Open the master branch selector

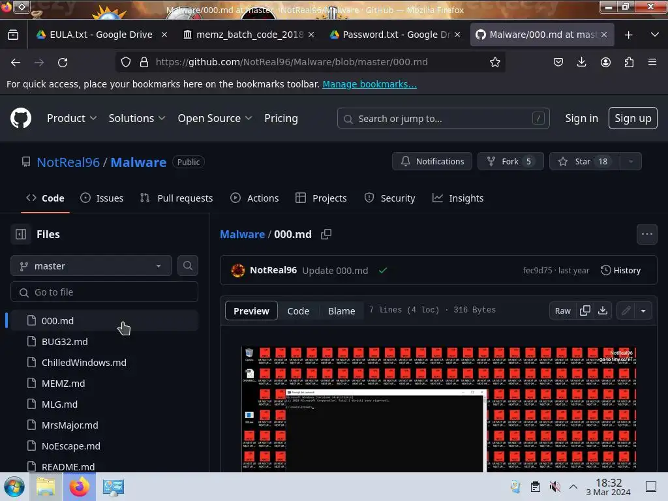pyautogui.click(x=91, y=266)
